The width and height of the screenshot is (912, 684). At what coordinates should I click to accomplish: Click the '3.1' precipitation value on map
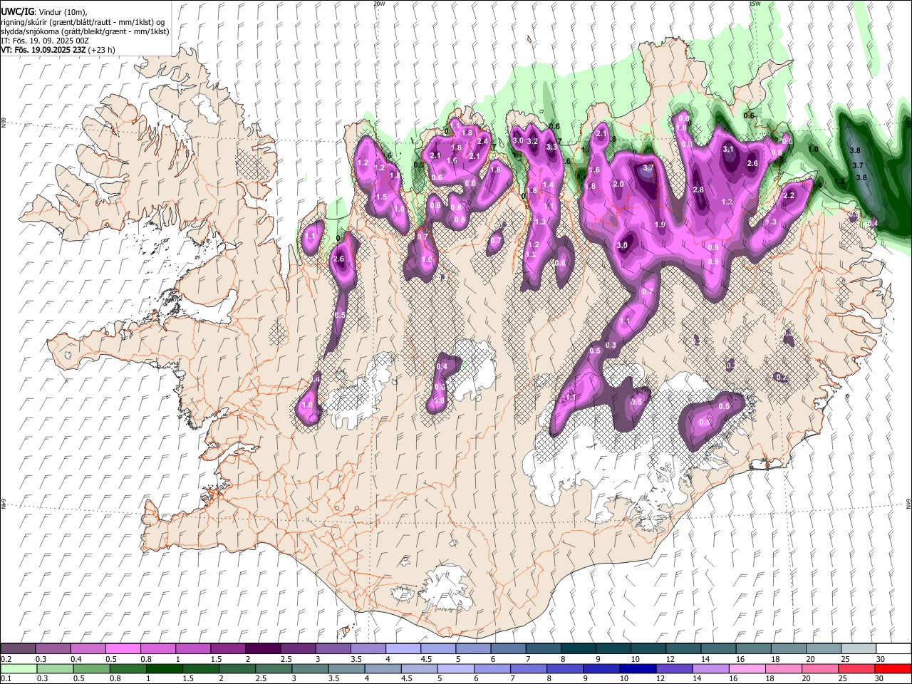pyautogui.click(x=728, y=150)
